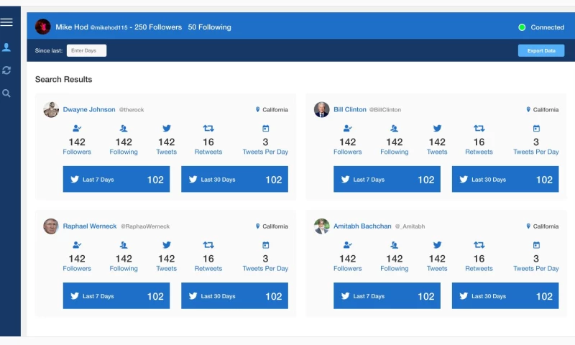Click the Tweets bird icon in Raphael Werneck's card
The image size is (575, 345).
(167, 245)
